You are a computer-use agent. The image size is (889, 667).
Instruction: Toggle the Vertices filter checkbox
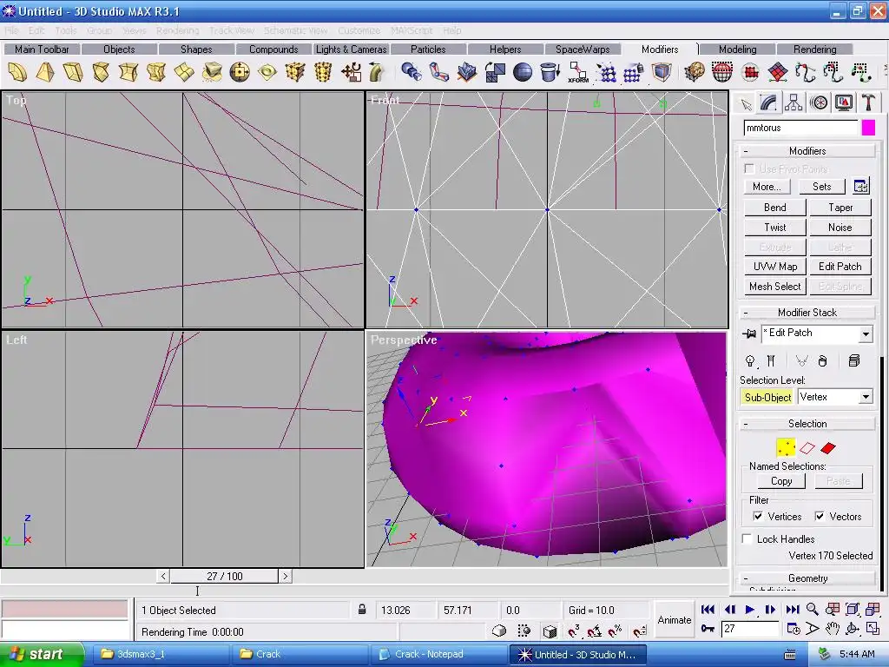click(758, 516)
